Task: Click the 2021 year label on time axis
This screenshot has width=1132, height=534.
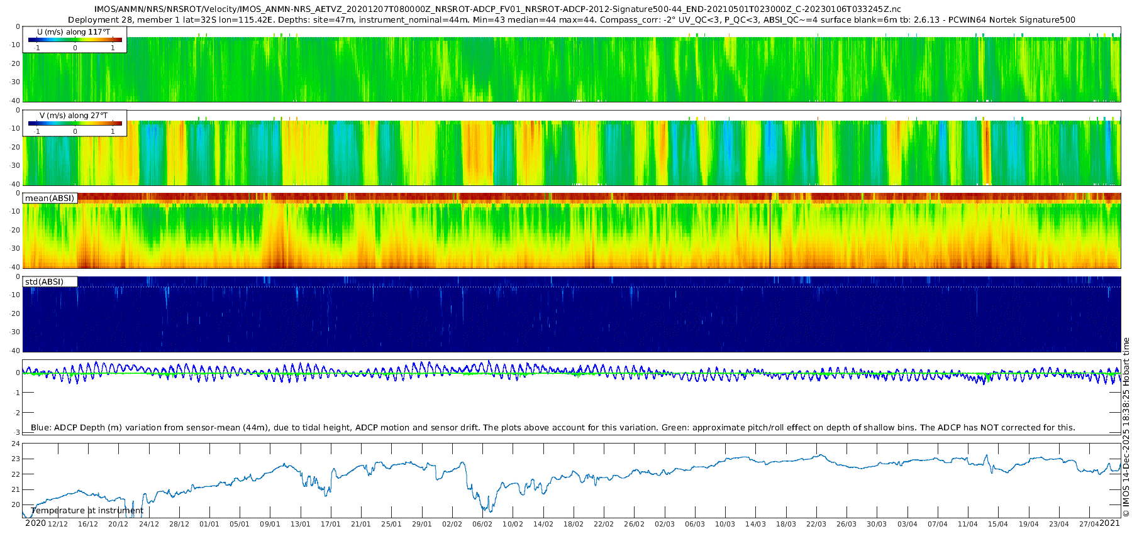Action: pyautogui.click(x=1109, y=523)
